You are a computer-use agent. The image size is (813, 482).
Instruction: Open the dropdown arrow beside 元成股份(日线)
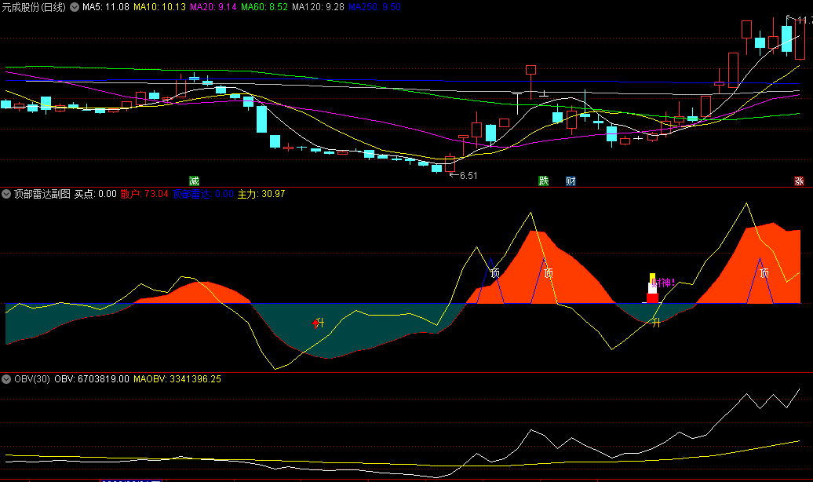point(75,7)
